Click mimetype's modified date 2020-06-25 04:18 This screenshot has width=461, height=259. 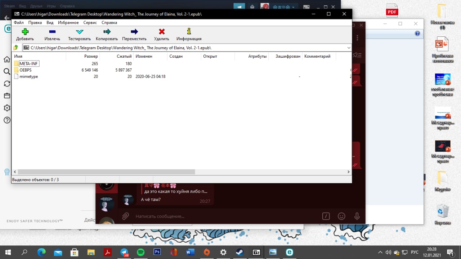(150, 76)
